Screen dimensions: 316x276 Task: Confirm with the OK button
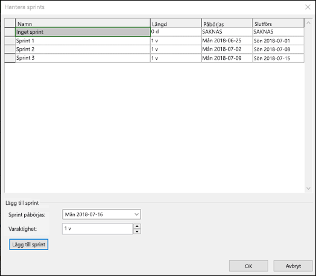click(x=248, y=266)
